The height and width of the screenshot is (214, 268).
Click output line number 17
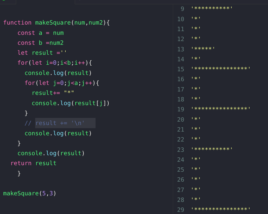pos(181,90)
